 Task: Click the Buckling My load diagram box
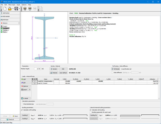click(130, 116)
